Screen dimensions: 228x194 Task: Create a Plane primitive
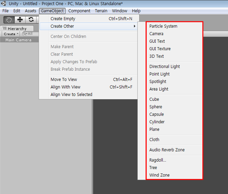pyautogui.click(x=174, y=129)
